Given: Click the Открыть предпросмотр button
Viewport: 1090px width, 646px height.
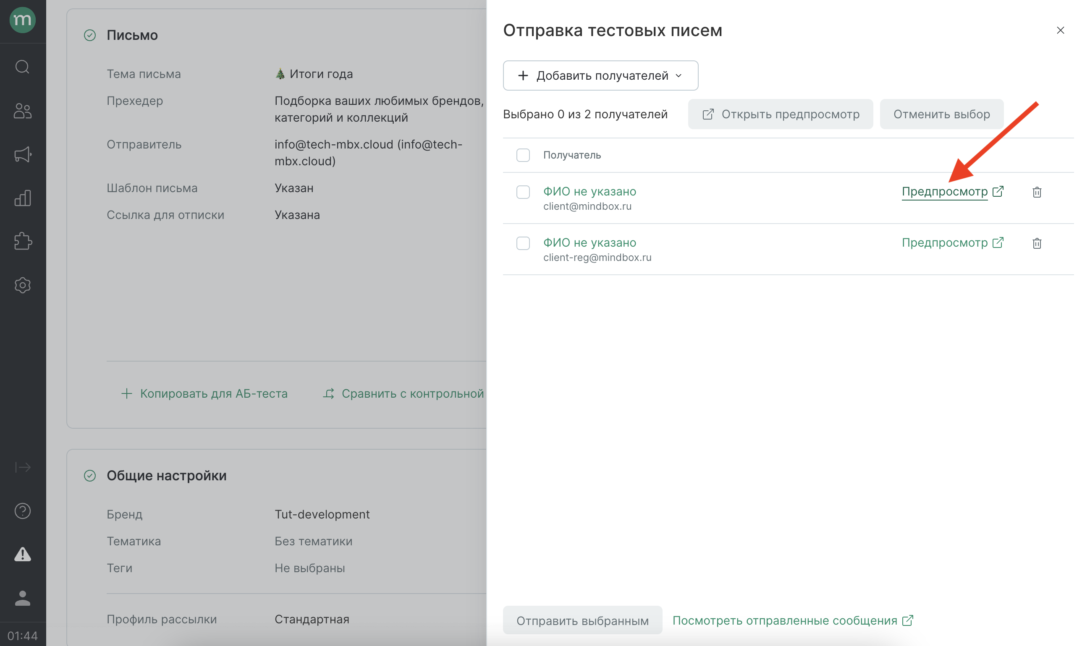Looking at the screenshot, I should [x=780, y=114].
